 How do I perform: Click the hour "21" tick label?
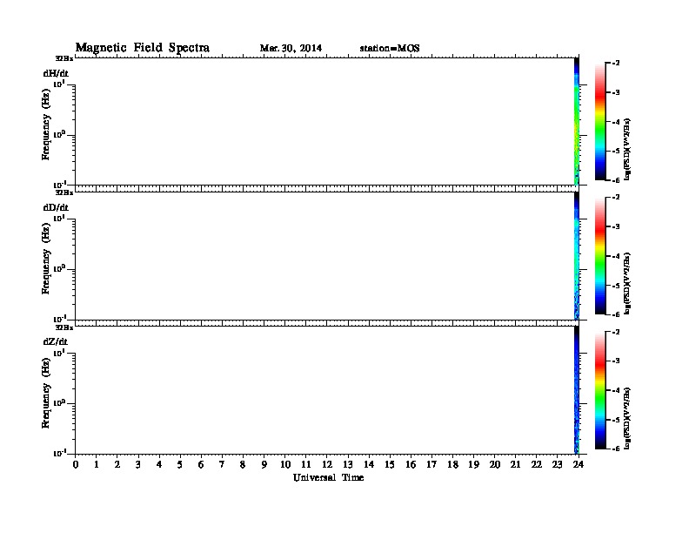(x=515, y=464)
